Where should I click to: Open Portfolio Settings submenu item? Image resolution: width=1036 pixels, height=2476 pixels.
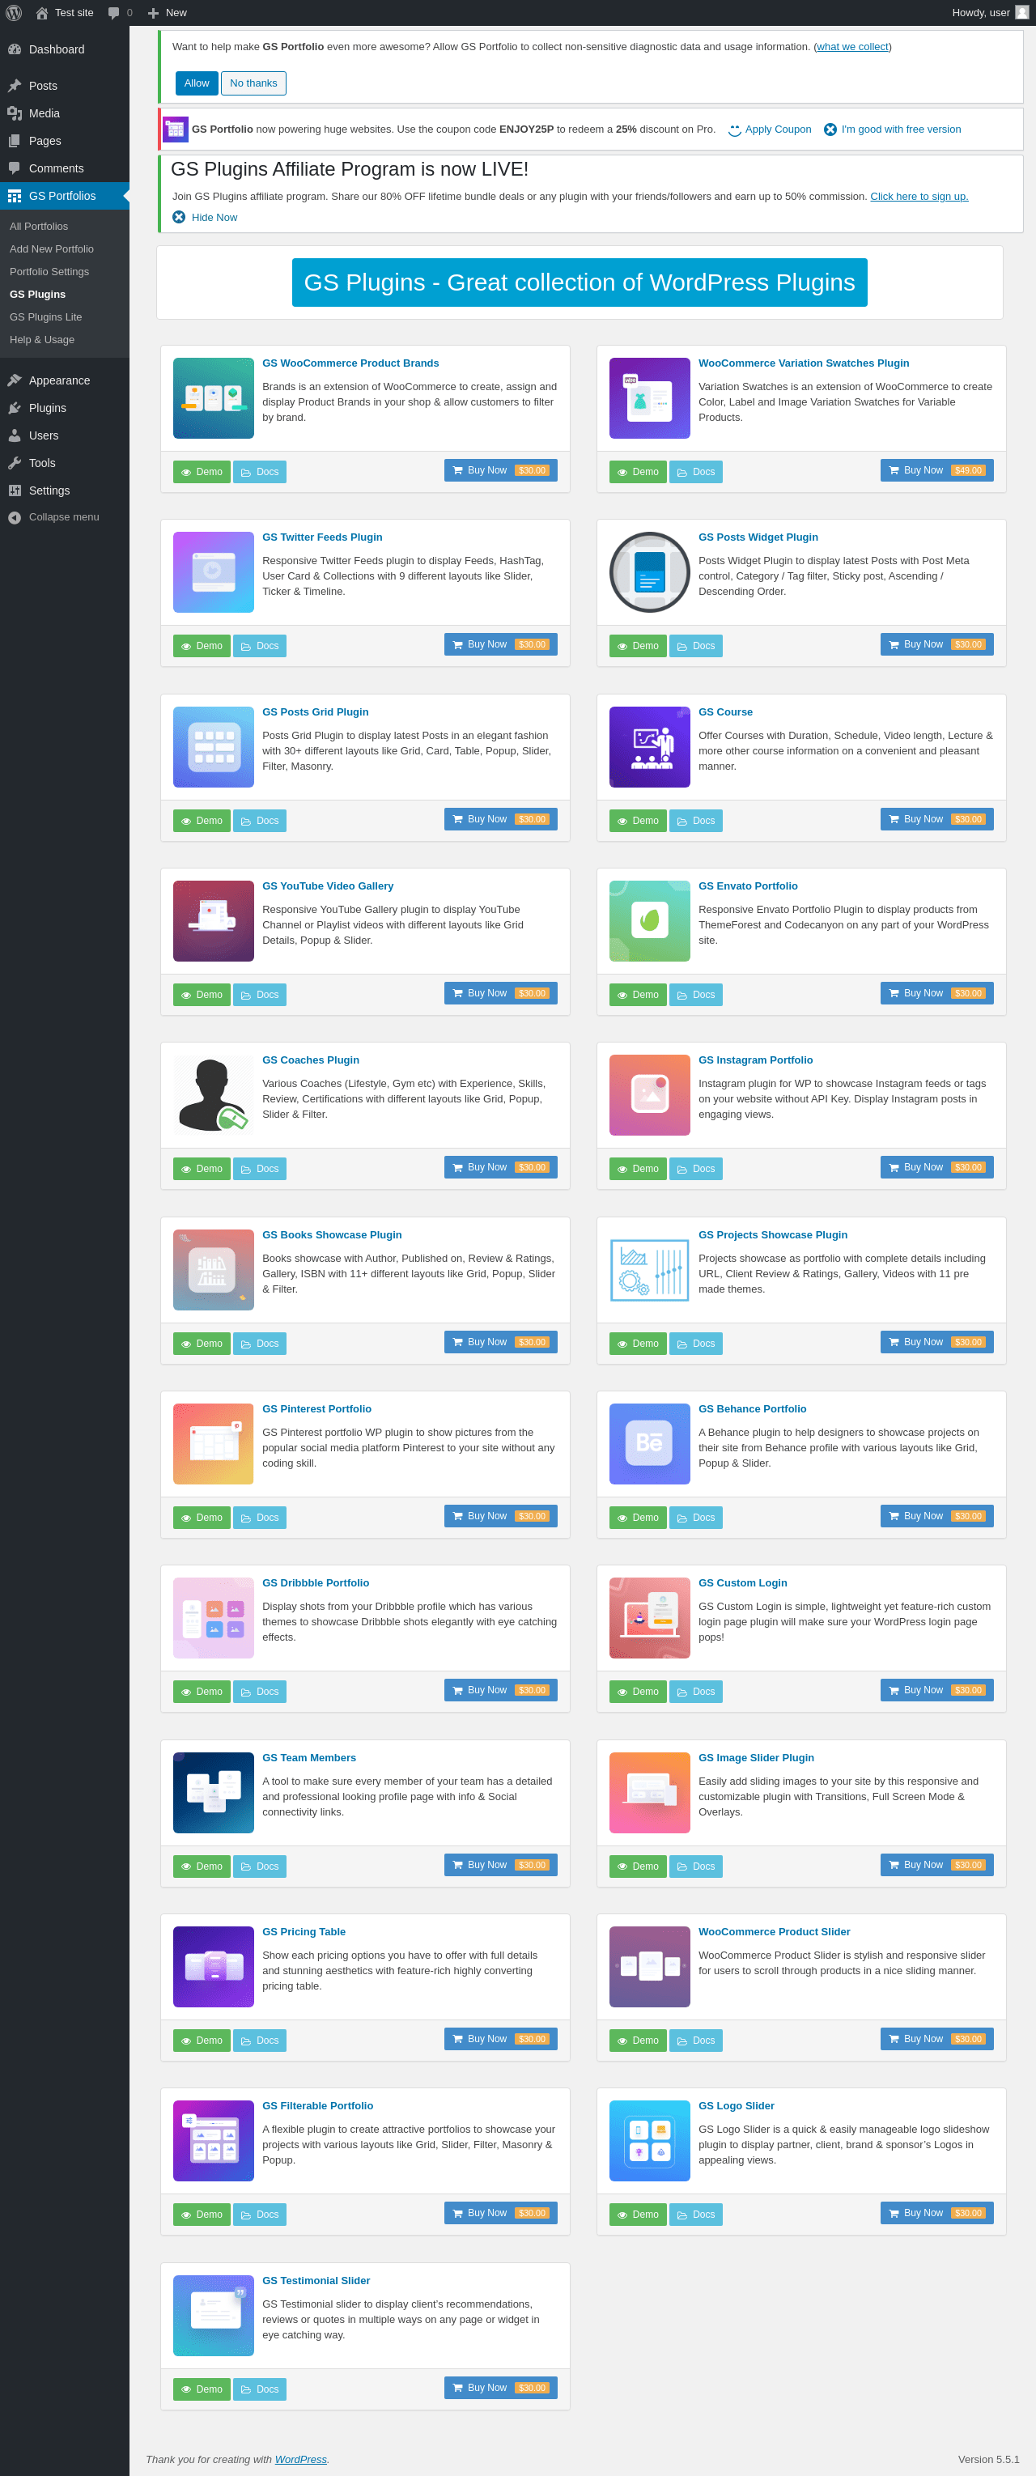coord(49,272)
